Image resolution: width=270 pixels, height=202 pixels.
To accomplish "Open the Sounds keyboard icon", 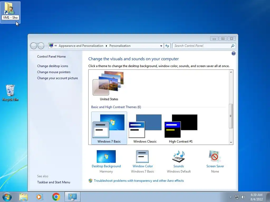I will point(179,156).
